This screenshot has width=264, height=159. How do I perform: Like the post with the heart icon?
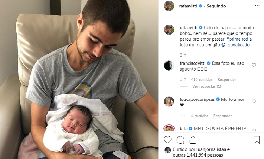point(168,140)
